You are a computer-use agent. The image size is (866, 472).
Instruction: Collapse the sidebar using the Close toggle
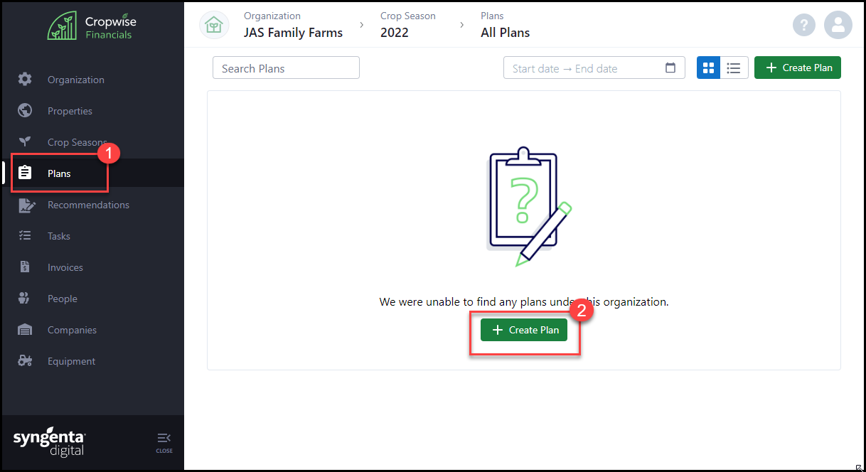click(x=164, y=441)
